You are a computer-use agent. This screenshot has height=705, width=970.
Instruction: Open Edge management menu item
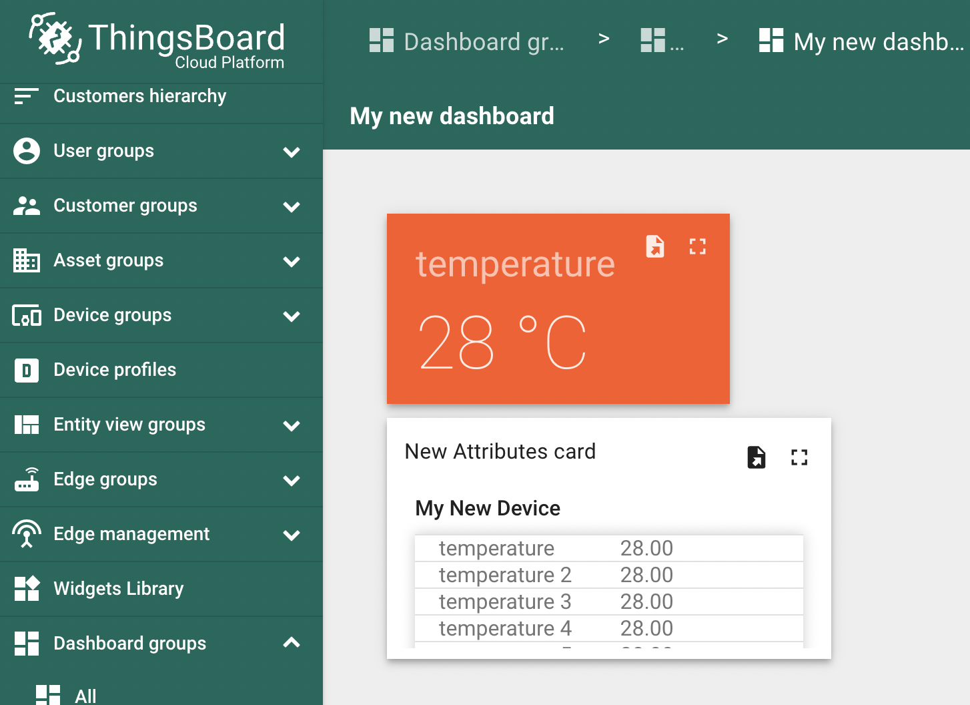coord(131,534)
